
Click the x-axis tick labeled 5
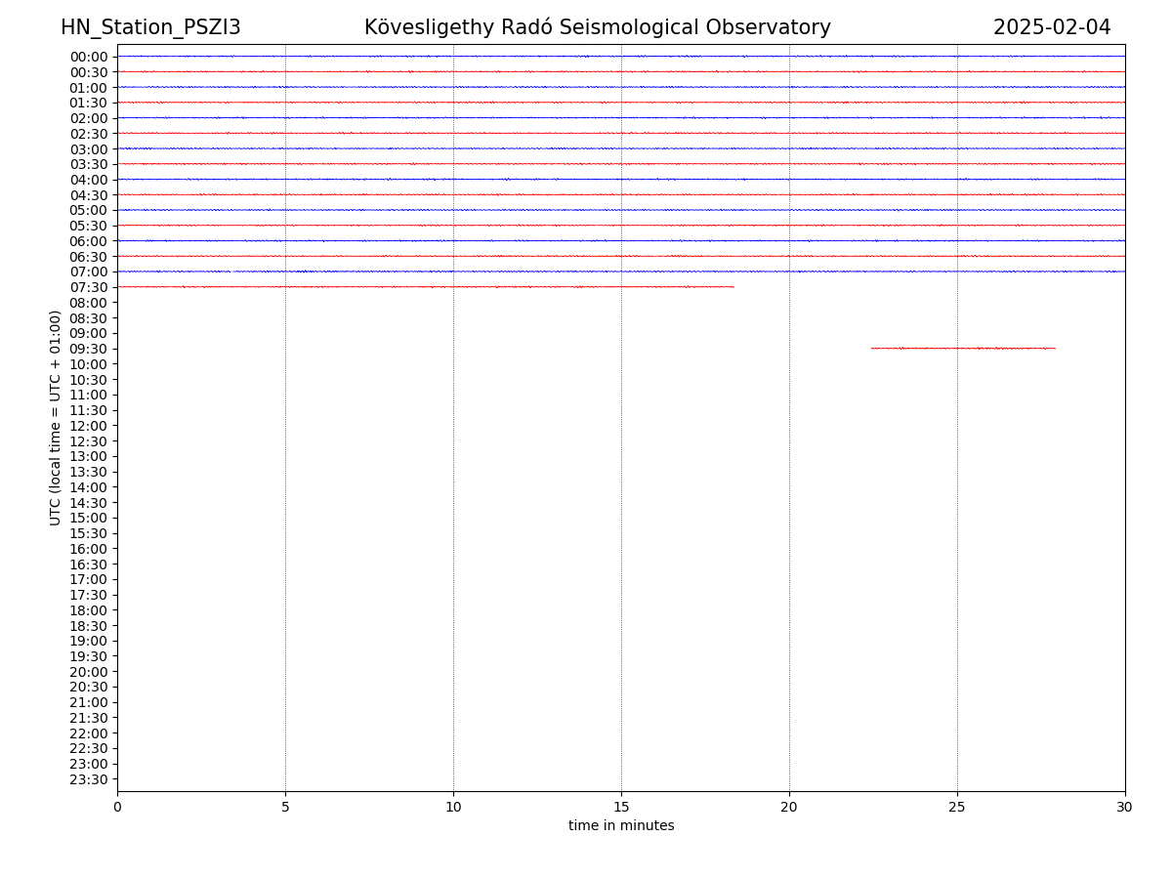pos(285,807)
